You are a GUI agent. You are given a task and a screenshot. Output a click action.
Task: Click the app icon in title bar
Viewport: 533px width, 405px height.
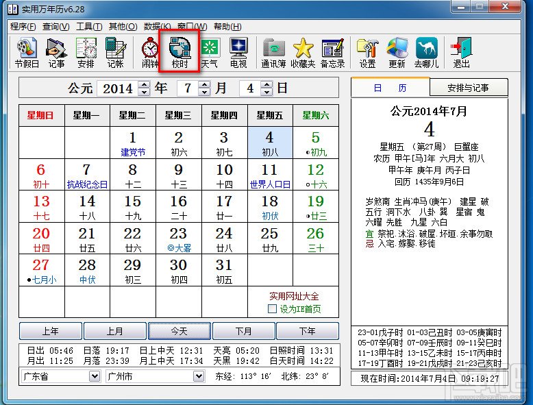(12, 9)
